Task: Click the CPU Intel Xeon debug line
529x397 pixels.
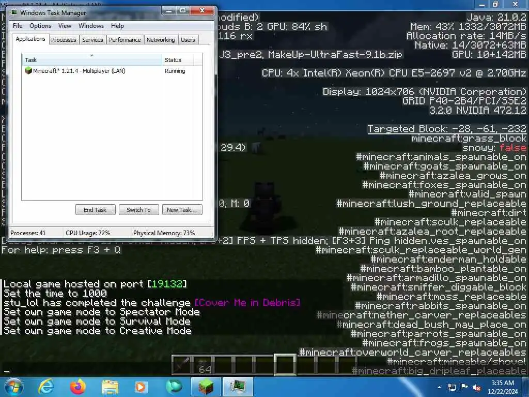Action: (394, 73)
